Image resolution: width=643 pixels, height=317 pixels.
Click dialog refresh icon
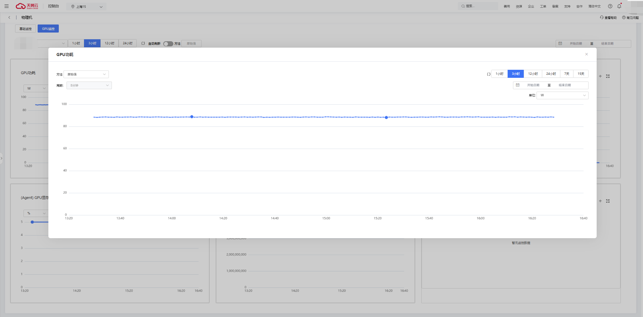tap(489, 74)
